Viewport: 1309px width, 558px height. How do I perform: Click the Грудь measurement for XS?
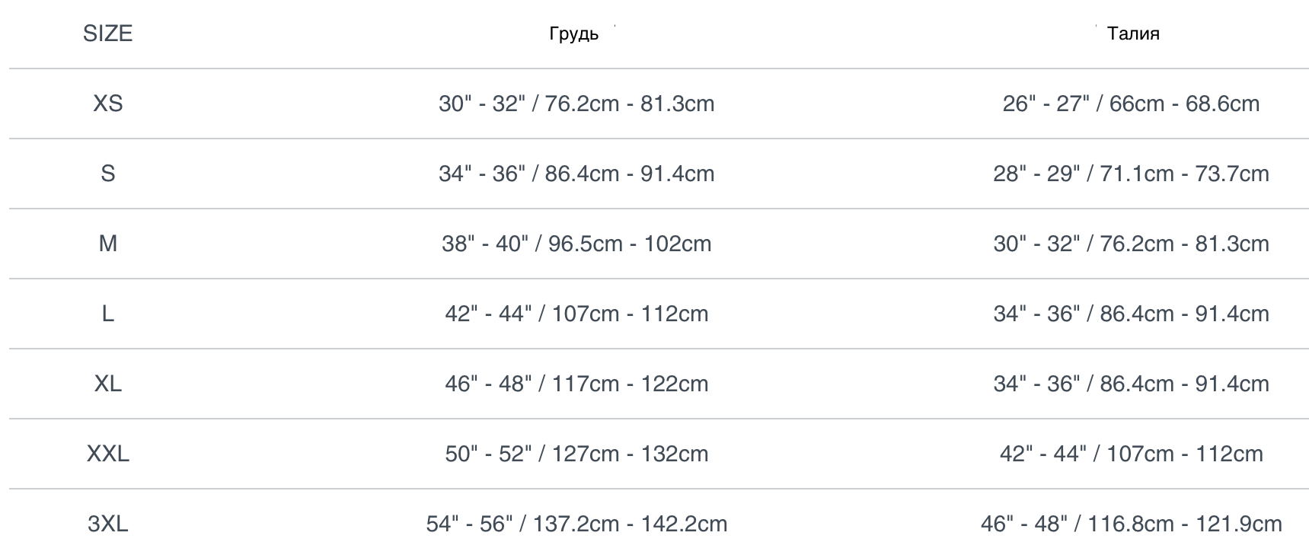coord(576,104)
